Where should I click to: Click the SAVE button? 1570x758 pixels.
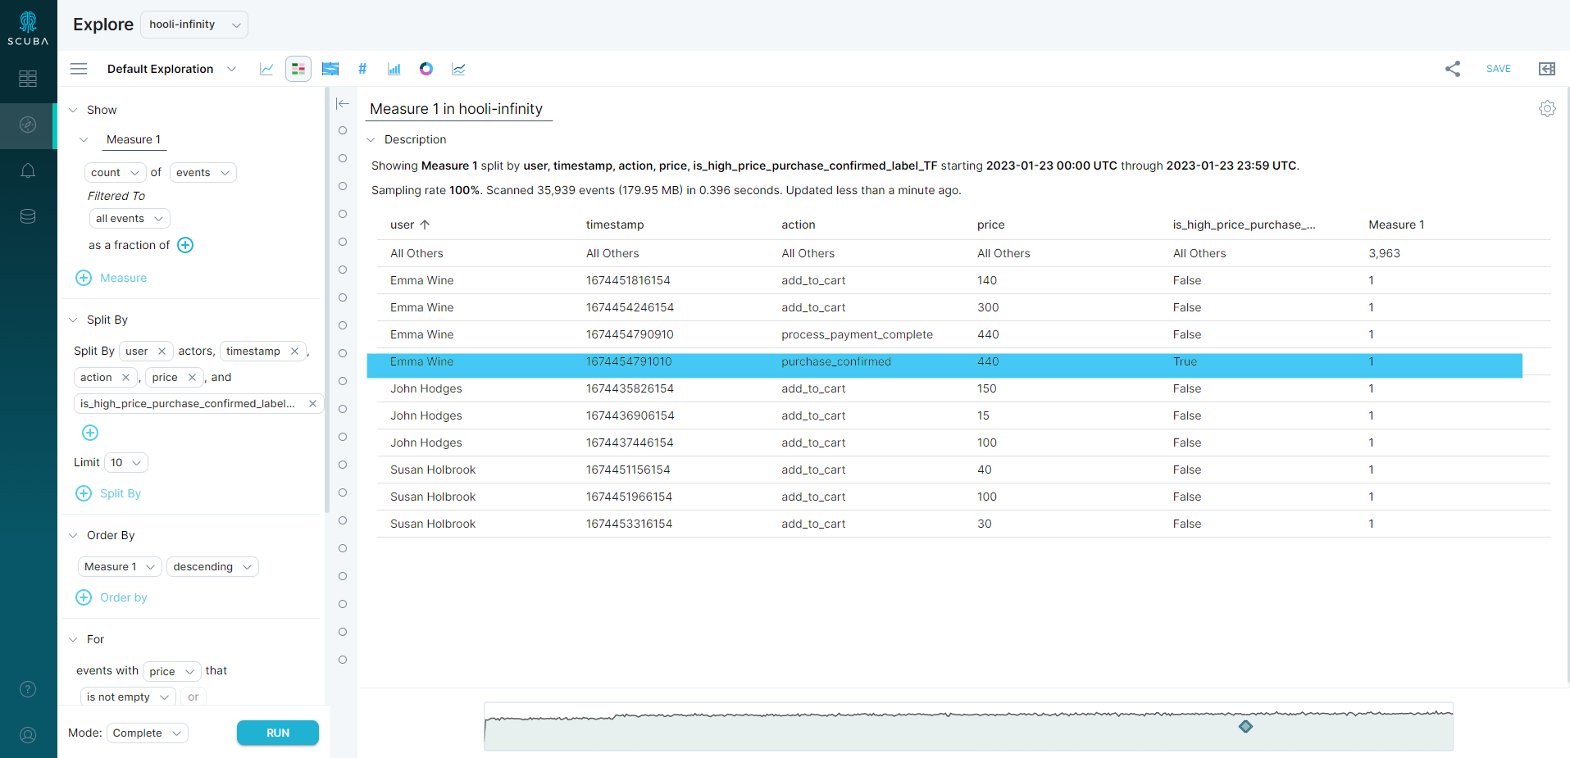tap(1498, 69)
